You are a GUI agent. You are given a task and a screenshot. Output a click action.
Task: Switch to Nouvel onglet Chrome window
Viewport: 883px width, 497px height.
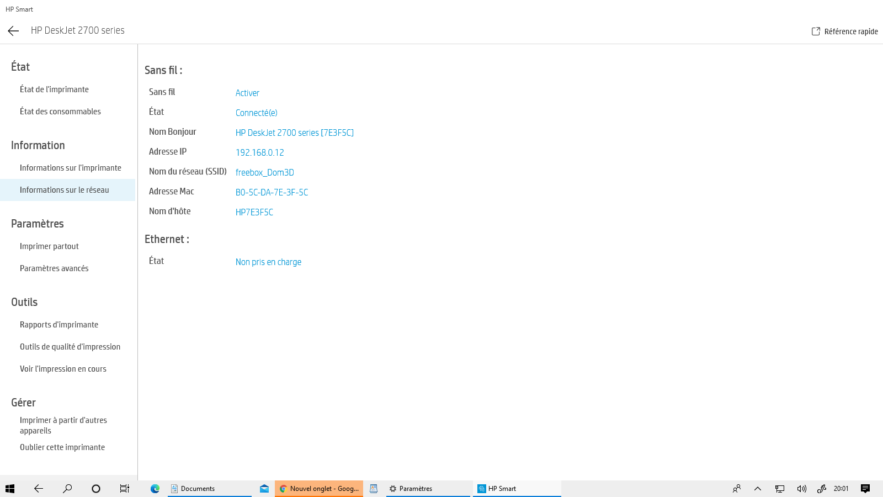[x=319, y=489]
